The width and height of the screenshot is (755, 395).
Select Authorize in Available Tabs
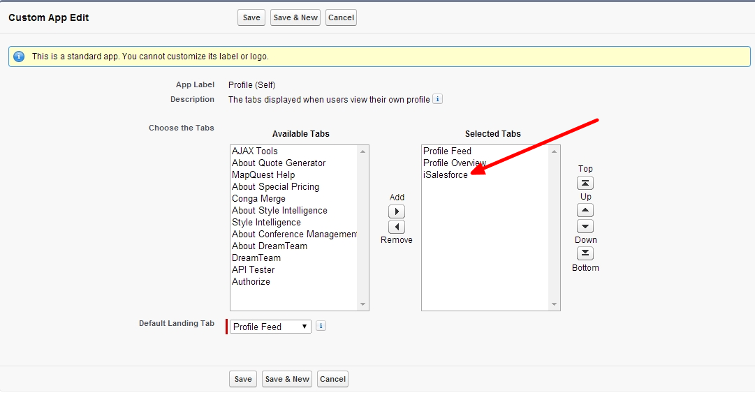(x=294, y=281)
